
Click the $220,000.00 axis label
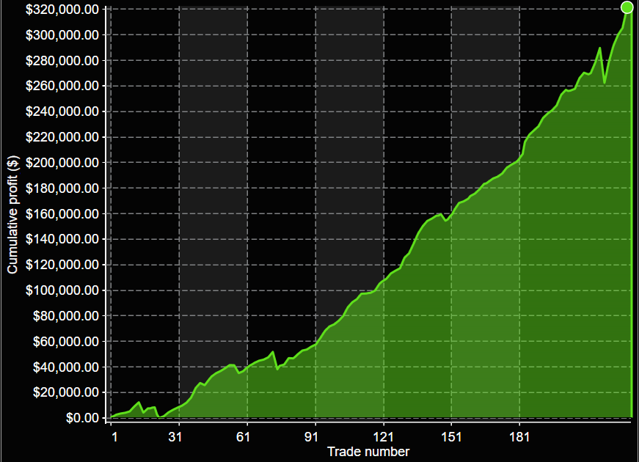(62, 137)
